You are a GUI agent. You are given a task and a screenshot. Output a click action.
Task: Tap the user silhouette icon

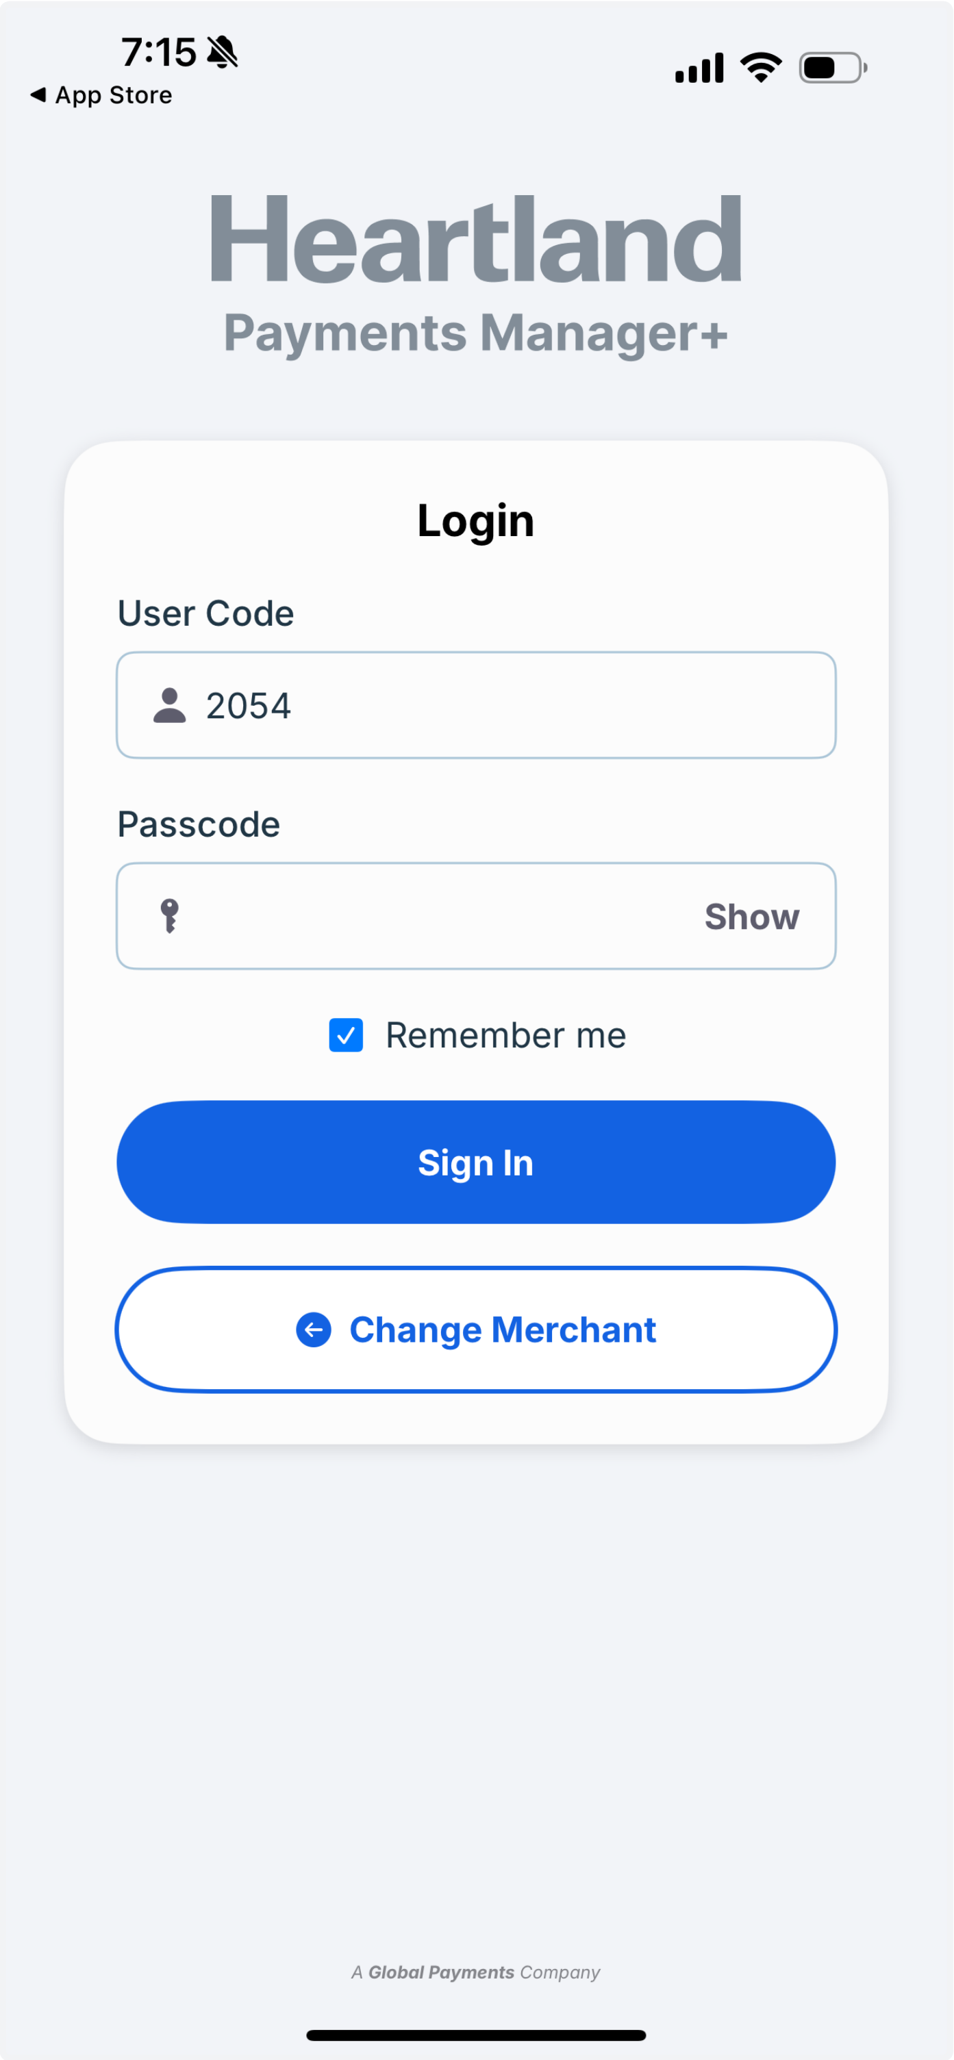170,705
